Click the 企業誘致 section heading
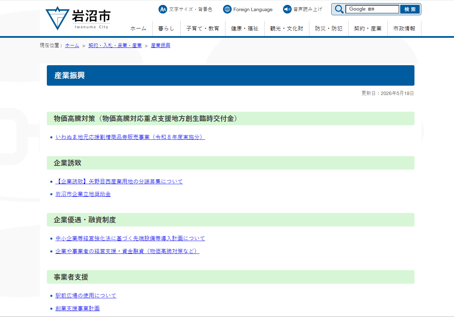The height and width of the screenshot is (317, 454). click(231, 163)
